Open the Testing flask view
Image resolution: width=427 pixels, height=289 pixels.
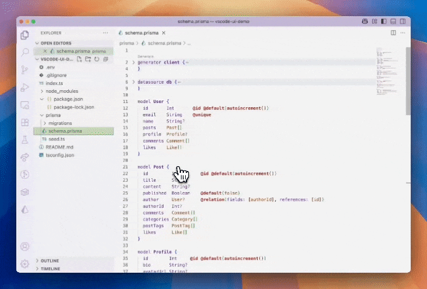point(25,140)
